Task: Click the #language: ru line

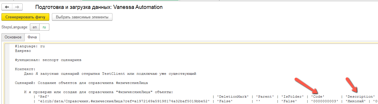Action: (30, 46)
